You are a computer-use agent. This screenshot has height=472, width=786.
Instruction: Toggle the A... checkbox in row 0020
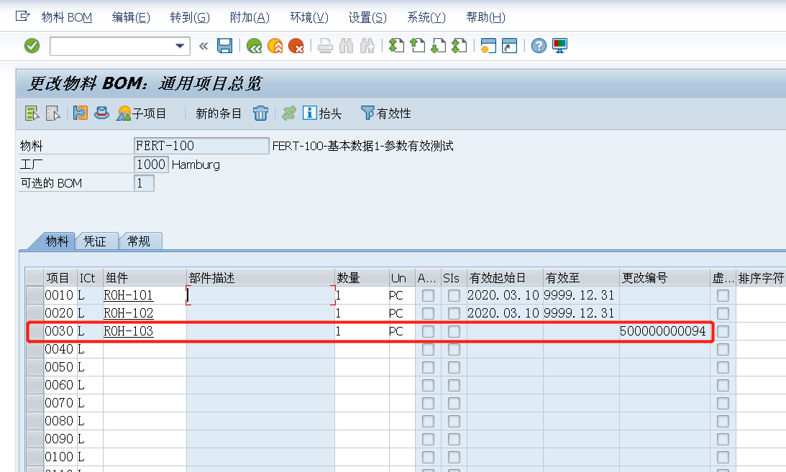(x=428, y=313)
